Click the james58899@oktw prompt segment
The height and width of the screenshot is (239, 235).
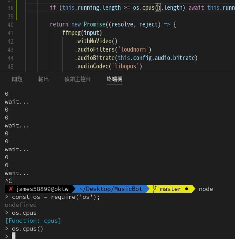(42, 189)
